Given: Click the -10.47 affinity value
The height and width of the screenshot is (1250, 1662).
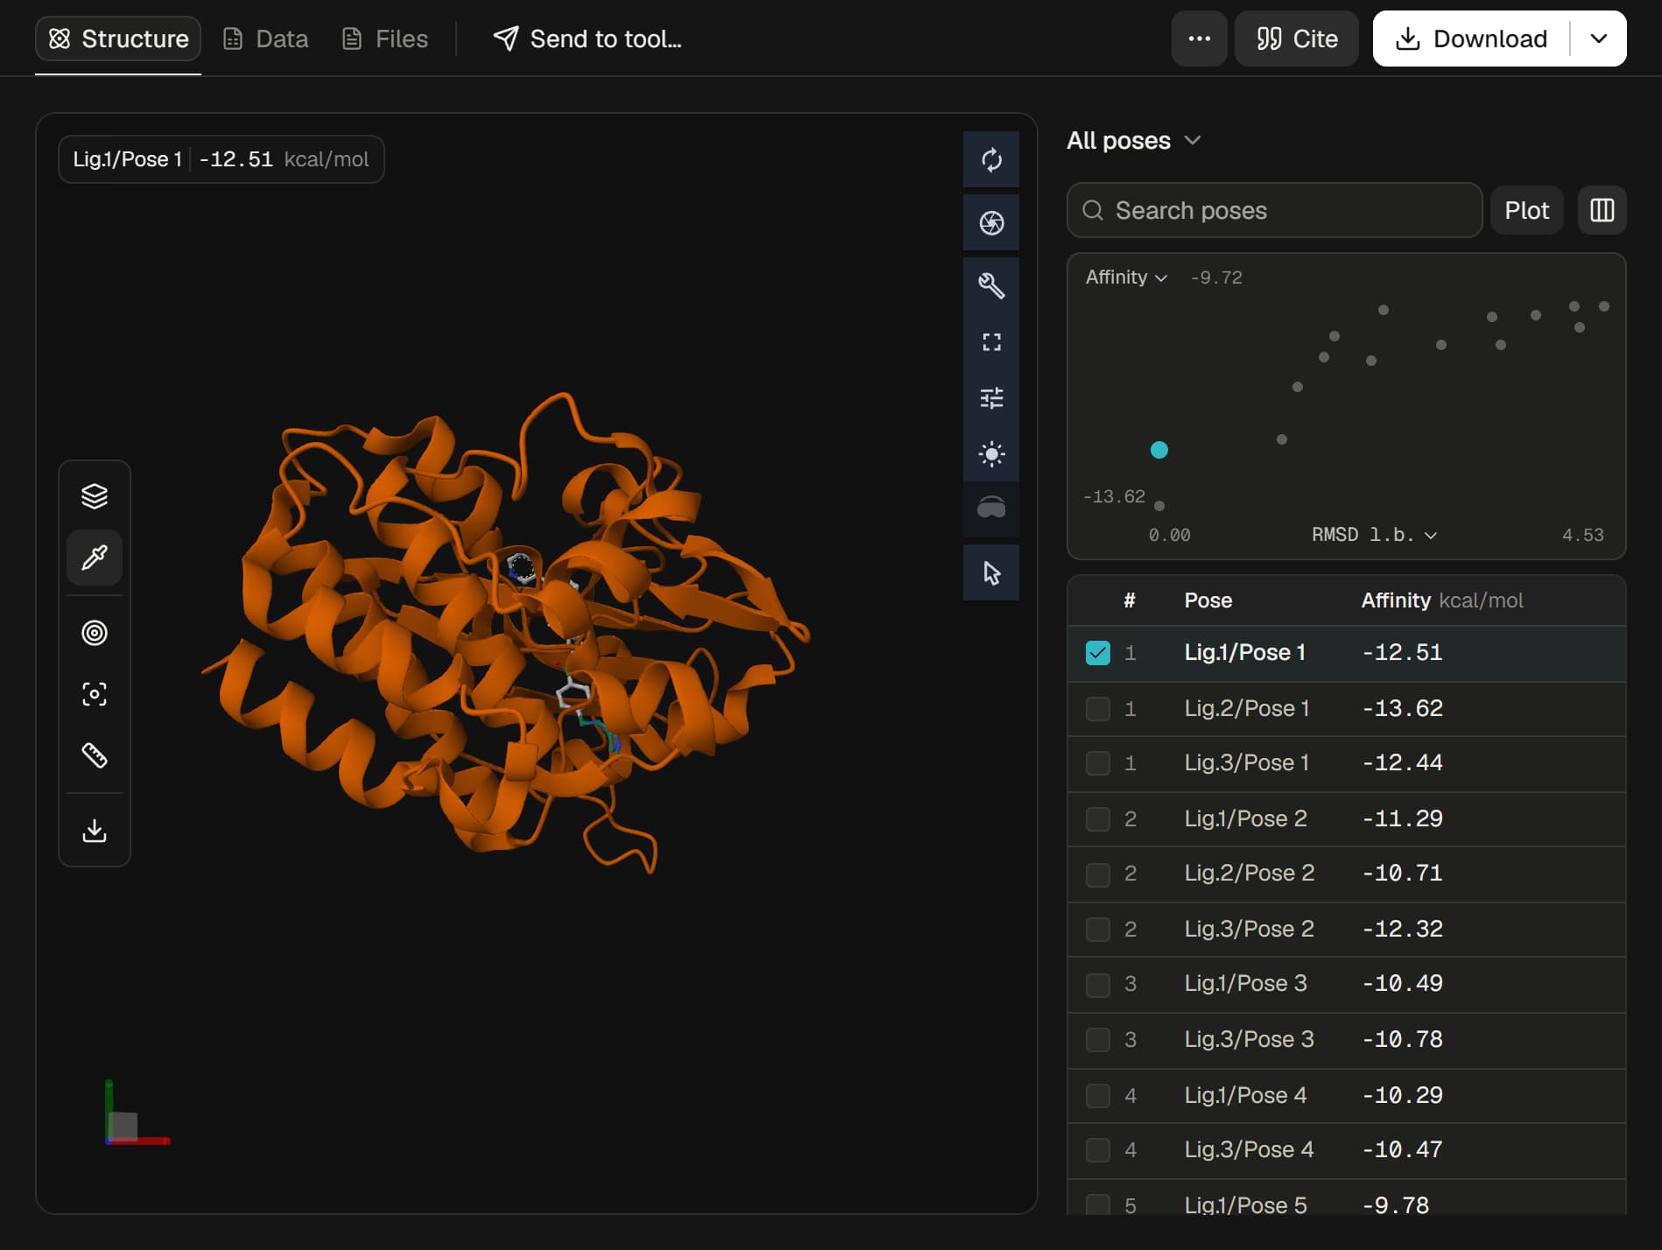Looking at the screenshot, I should coord(1402,1149).
